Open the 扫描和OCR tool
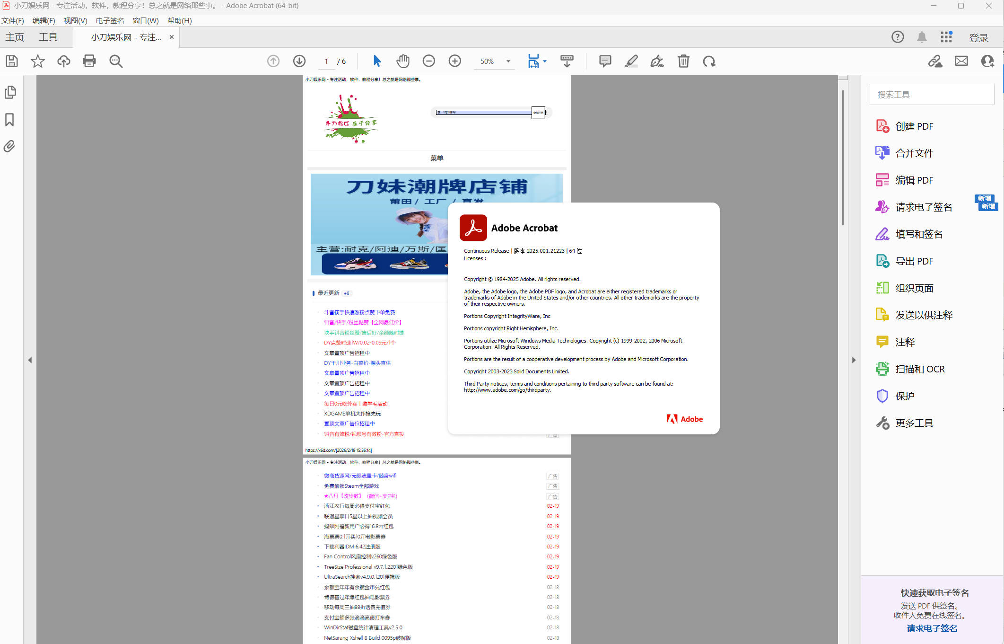1004x644 pixels. click(x=919, y=369)
